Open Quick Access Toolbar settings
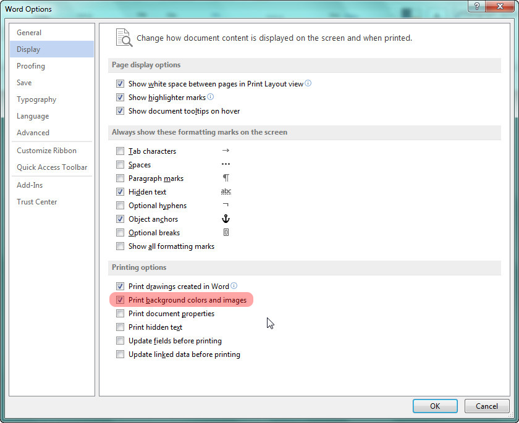The image size is (519, 423). 52,167
